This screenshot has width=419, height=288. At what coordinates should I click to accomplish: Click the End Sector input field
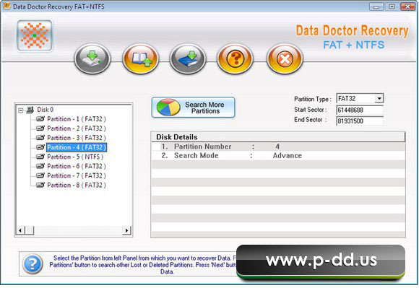[360, 121]
